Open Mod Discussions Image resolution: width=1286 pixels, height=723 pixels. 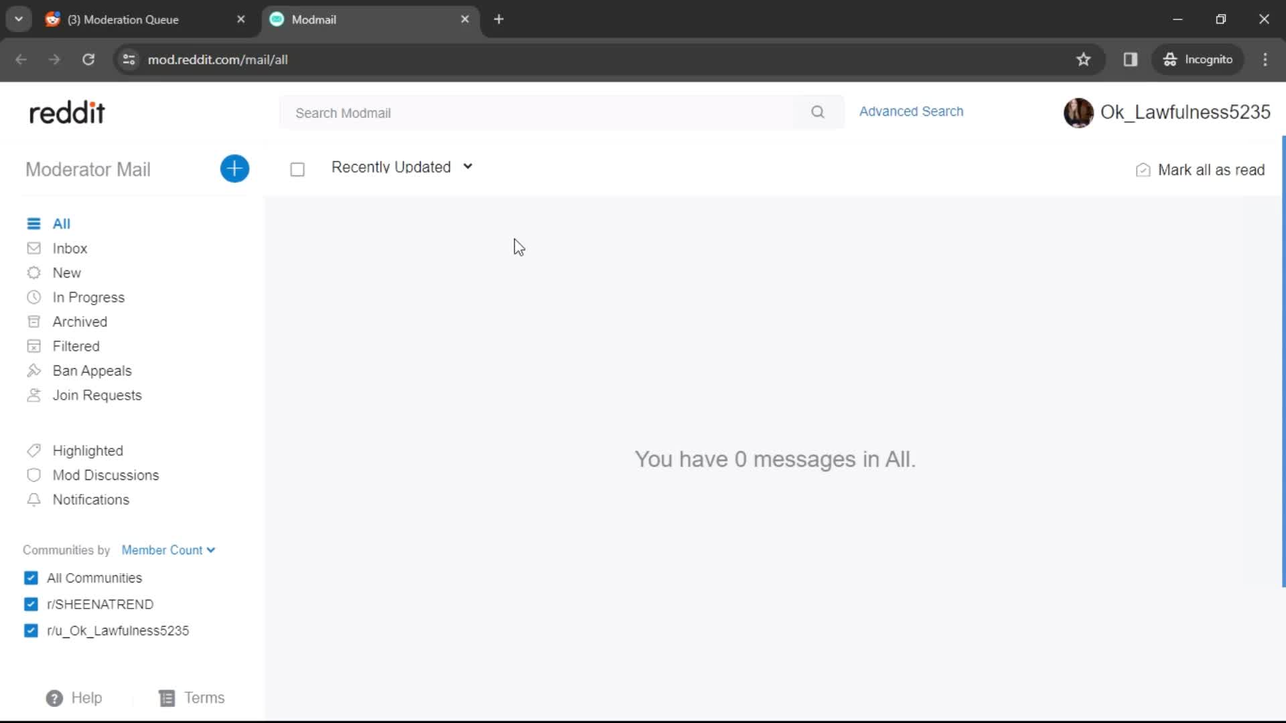[106, 475]
